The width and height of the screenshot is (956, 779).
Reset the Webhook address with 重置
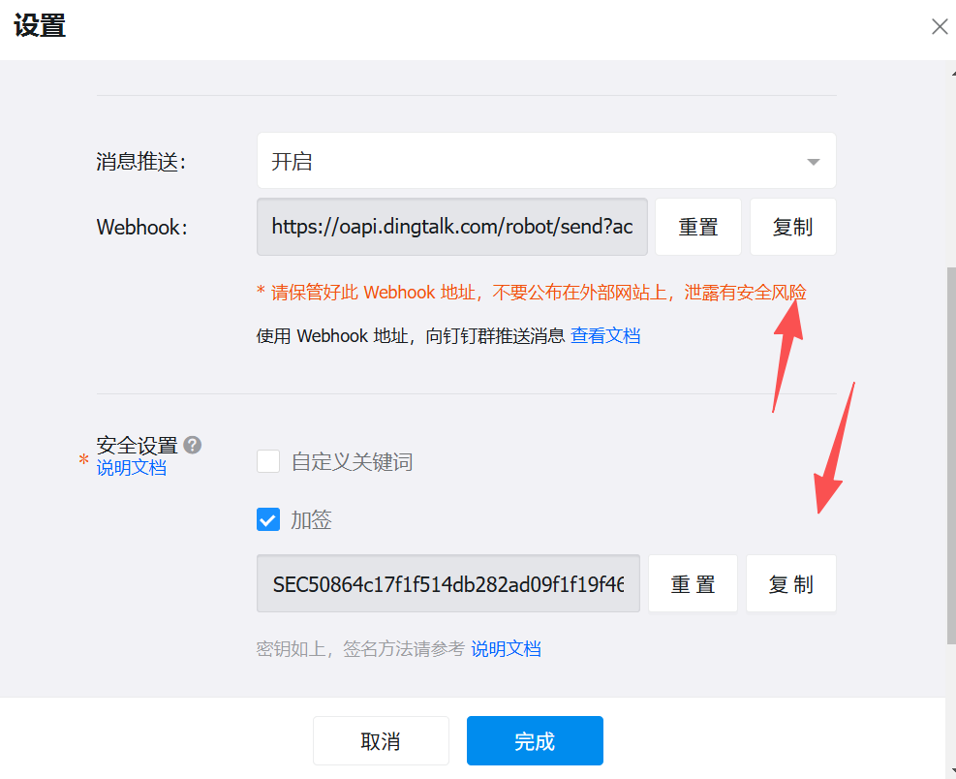coord(697,228)
